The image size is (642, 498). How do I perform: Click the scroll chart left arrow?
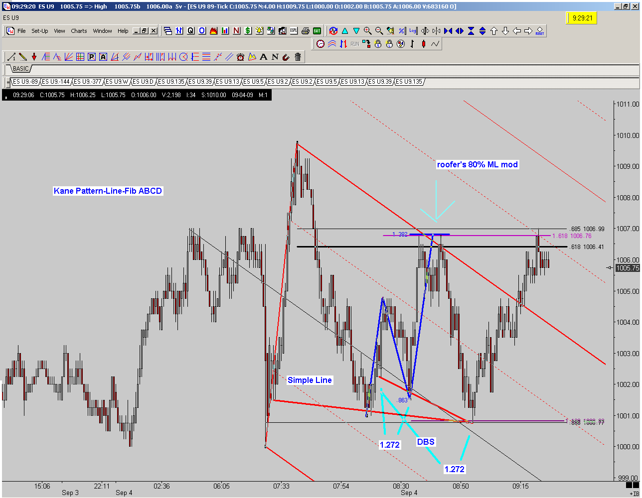tap(517, 31)
